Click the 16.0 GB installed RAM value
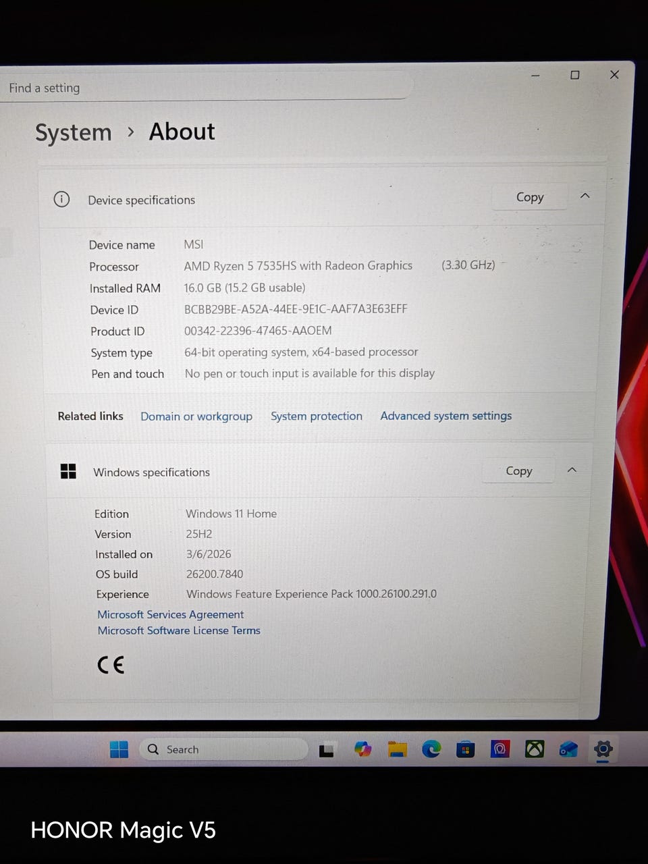Image resolution: width=648 pixels, height=864 pixels. (244, 288)
